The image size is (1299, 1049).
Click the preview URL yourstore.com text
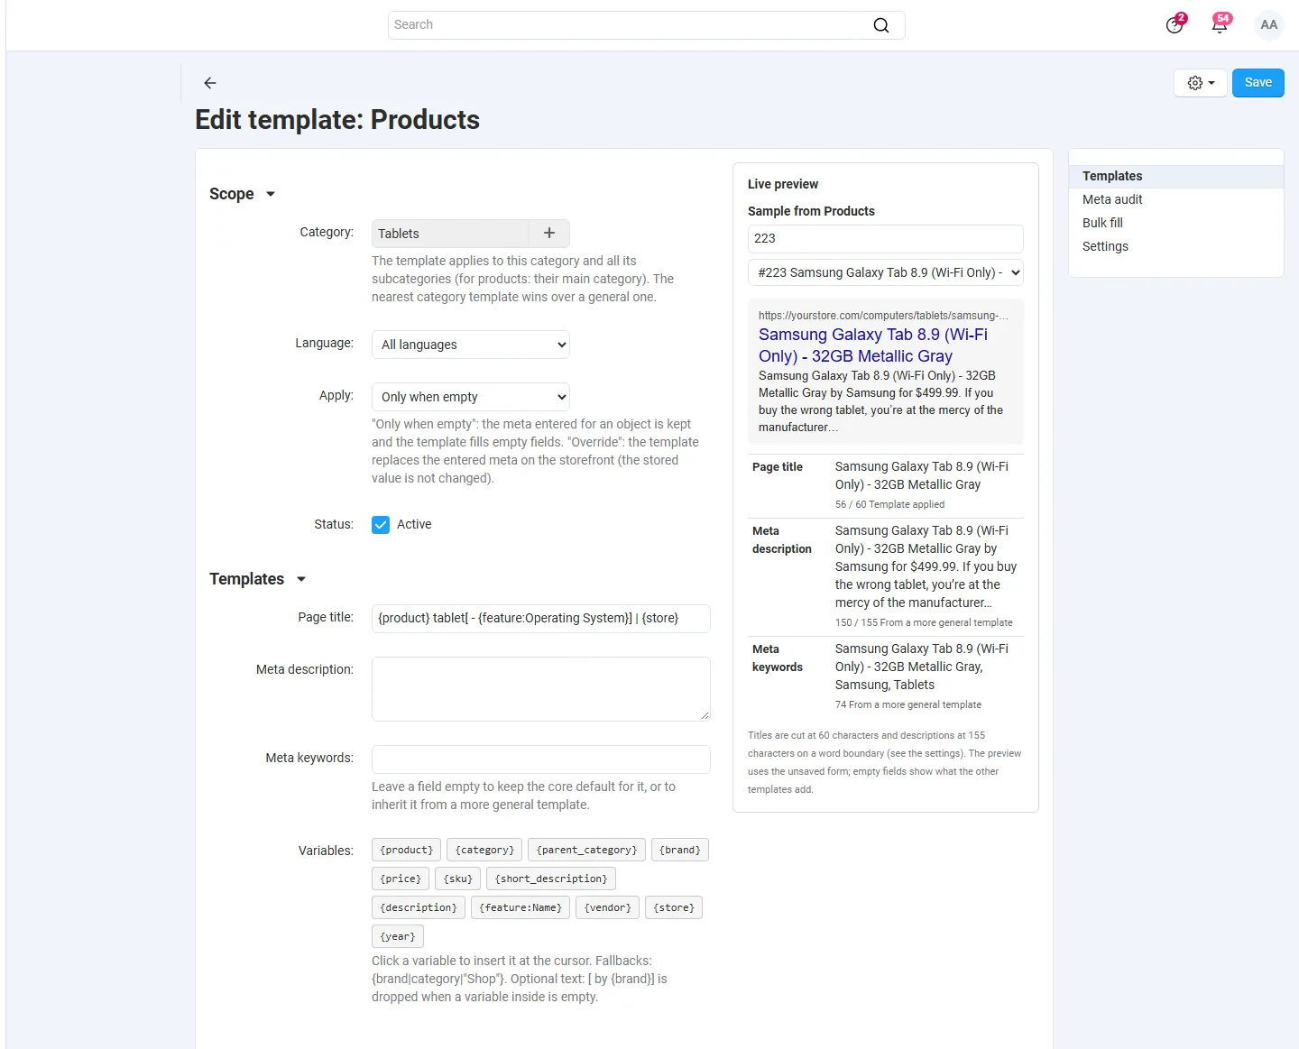tap(883, 316)
